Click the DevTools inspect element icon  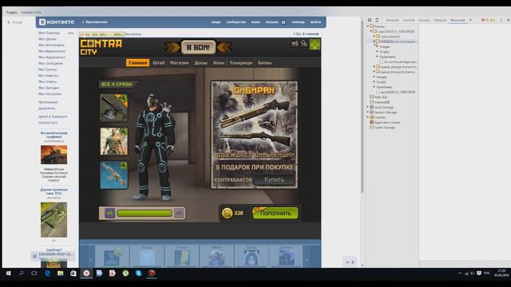tap(370, 20)
